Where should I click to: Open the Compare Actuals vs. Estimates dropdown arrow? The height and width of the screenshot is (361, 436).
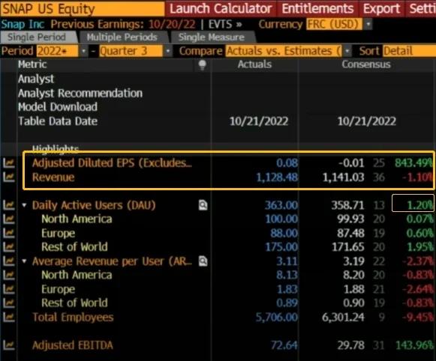(347, 51)
